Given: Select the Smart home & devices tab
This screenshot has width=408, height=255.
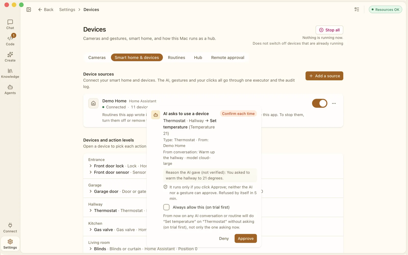Looking at the screenshot, I should (x=137, y=58).
